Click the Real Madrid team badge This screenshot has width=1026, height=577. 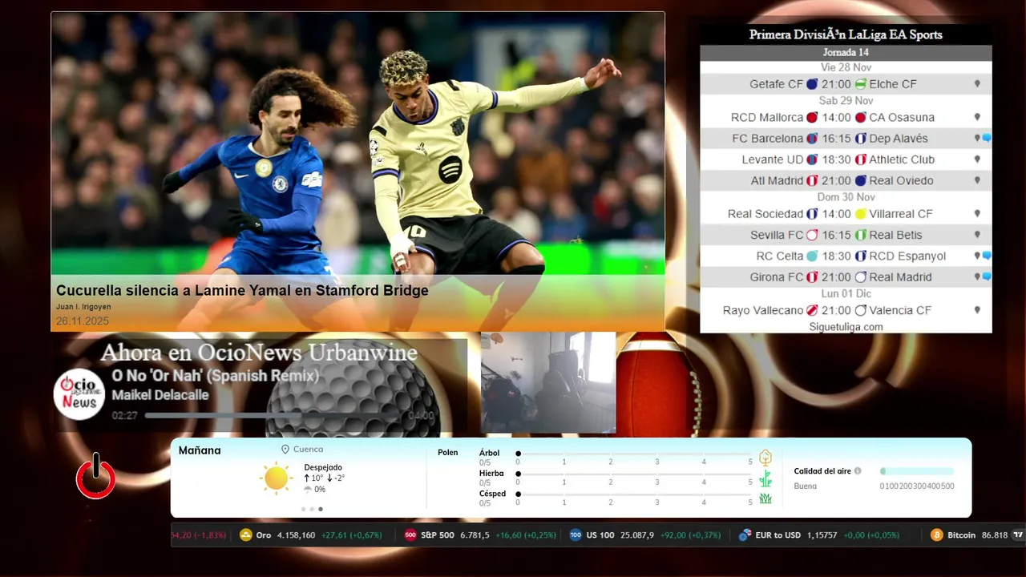(x=860, y=277)
